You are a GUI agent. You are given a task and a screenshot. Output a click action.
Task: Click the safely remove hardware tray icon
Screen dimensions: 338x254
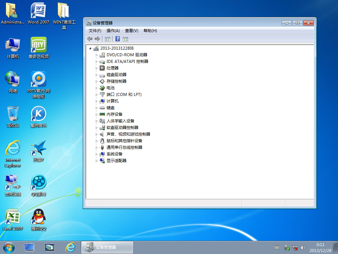[x=287, y=248]
